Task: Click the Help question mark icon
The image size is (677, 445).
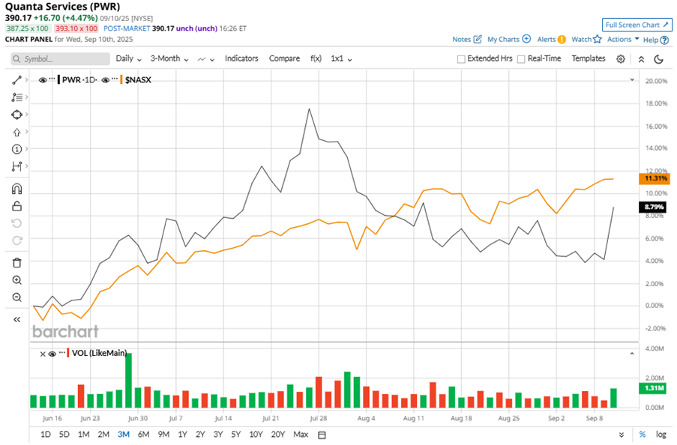Action: pyautogui.click(x=664, y=40)
